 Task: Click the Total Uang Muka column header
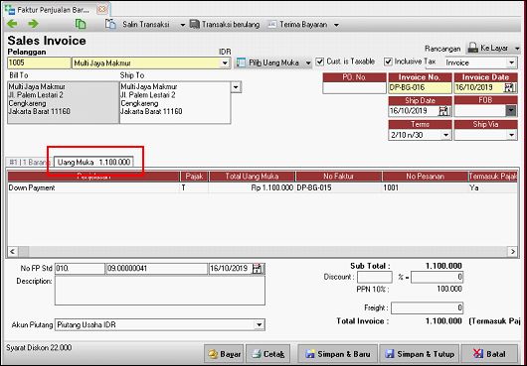coord(252,177)
